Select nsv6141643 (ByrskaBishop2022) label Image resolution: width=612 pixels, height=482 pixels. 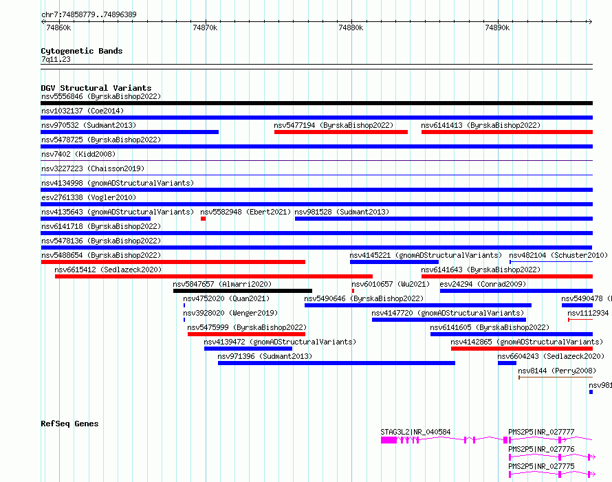(481, 270)
